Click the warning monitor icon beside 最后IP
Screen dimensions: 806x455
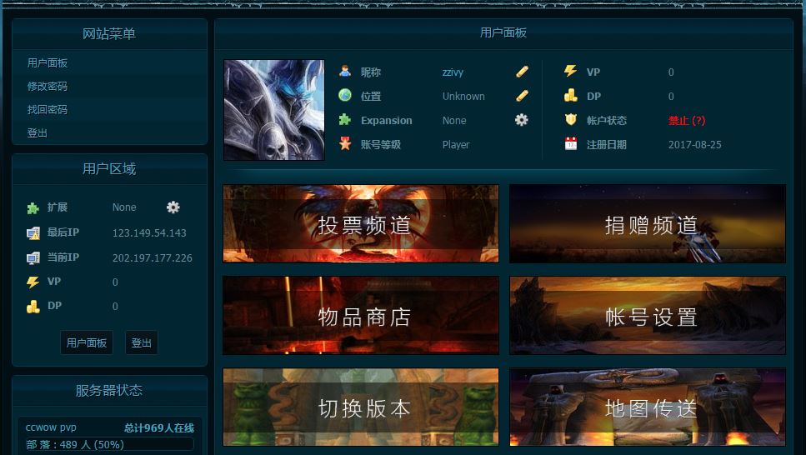point(33,232)
